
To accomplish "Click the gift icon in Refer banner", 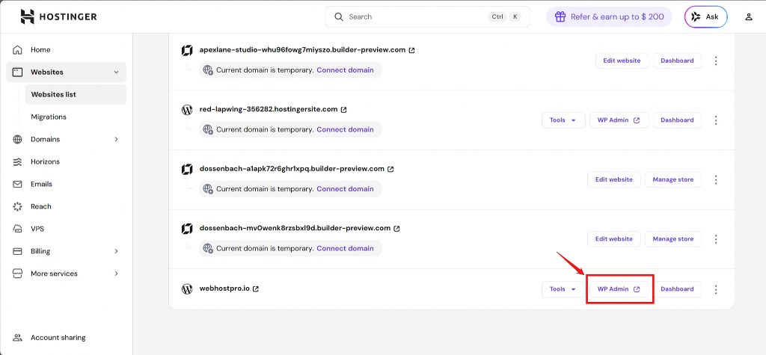I will pyautogui.click(x=560, y=16).
